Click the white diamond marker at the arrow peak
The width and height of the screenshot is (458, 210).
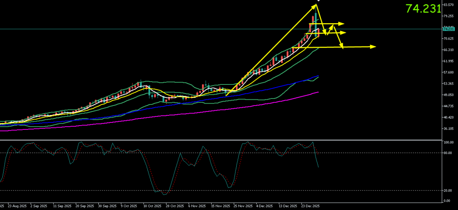318,1
